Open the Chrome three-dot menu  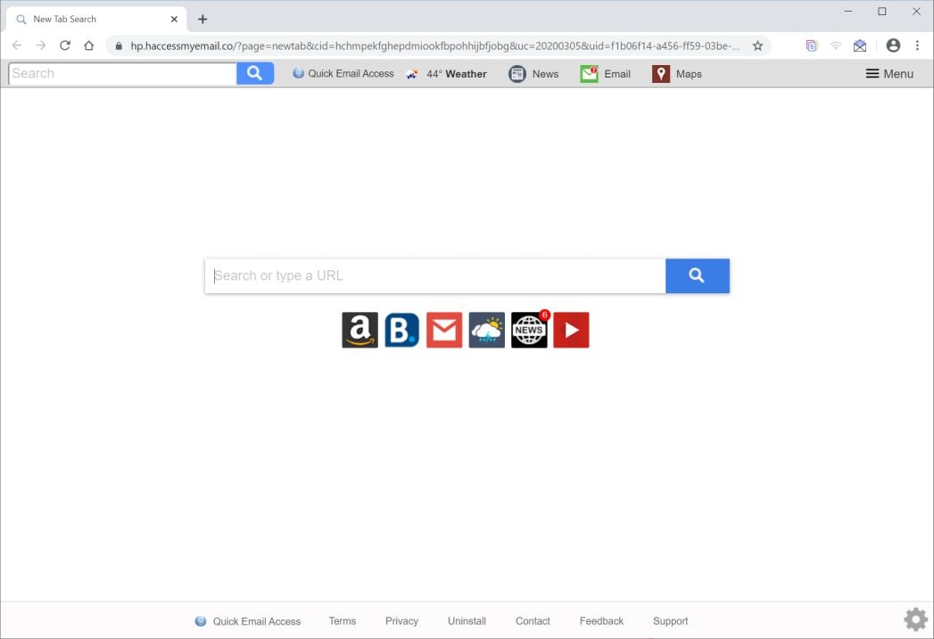tap(917, 45)
